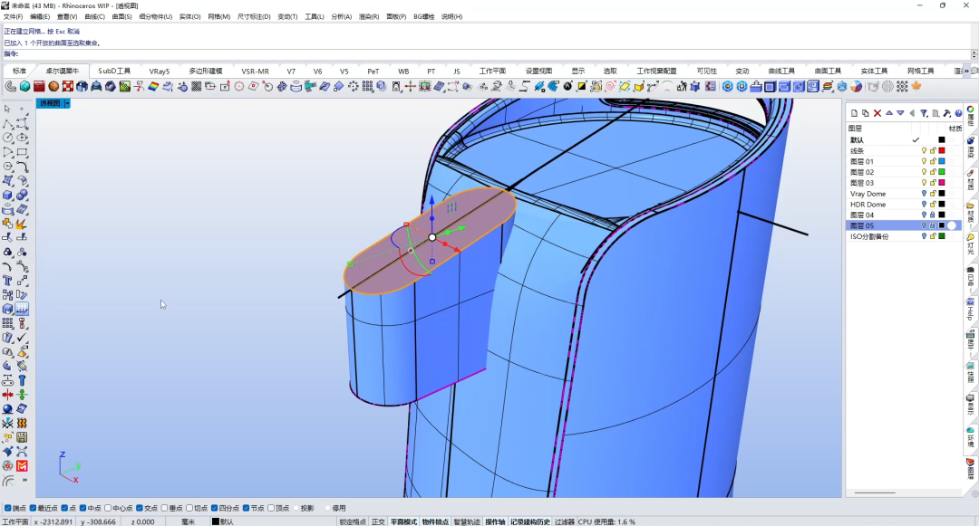Click the red M icon in left toolbar

click(x=22, y=465)
